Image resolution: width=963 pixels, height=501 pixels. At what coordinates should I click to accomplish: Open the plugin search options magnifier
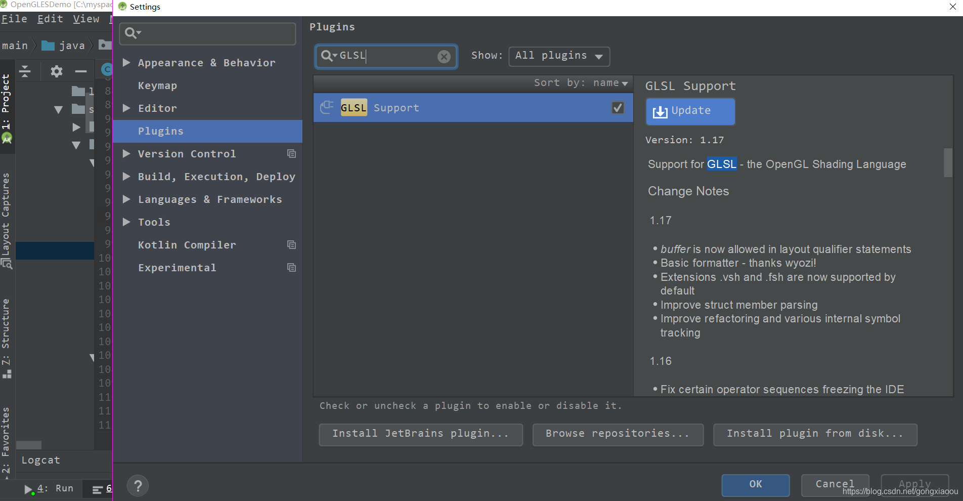point(329,56)
